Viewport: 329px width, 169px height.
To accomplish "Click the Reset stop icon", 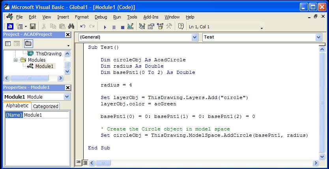I will [x=123, y=27].
